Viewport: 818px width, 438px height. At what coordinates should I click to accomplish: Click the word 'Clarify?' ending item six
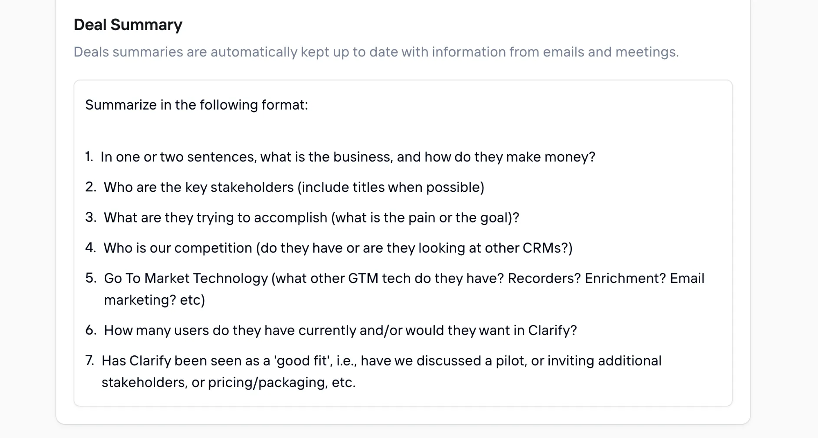tap(553, 330)
